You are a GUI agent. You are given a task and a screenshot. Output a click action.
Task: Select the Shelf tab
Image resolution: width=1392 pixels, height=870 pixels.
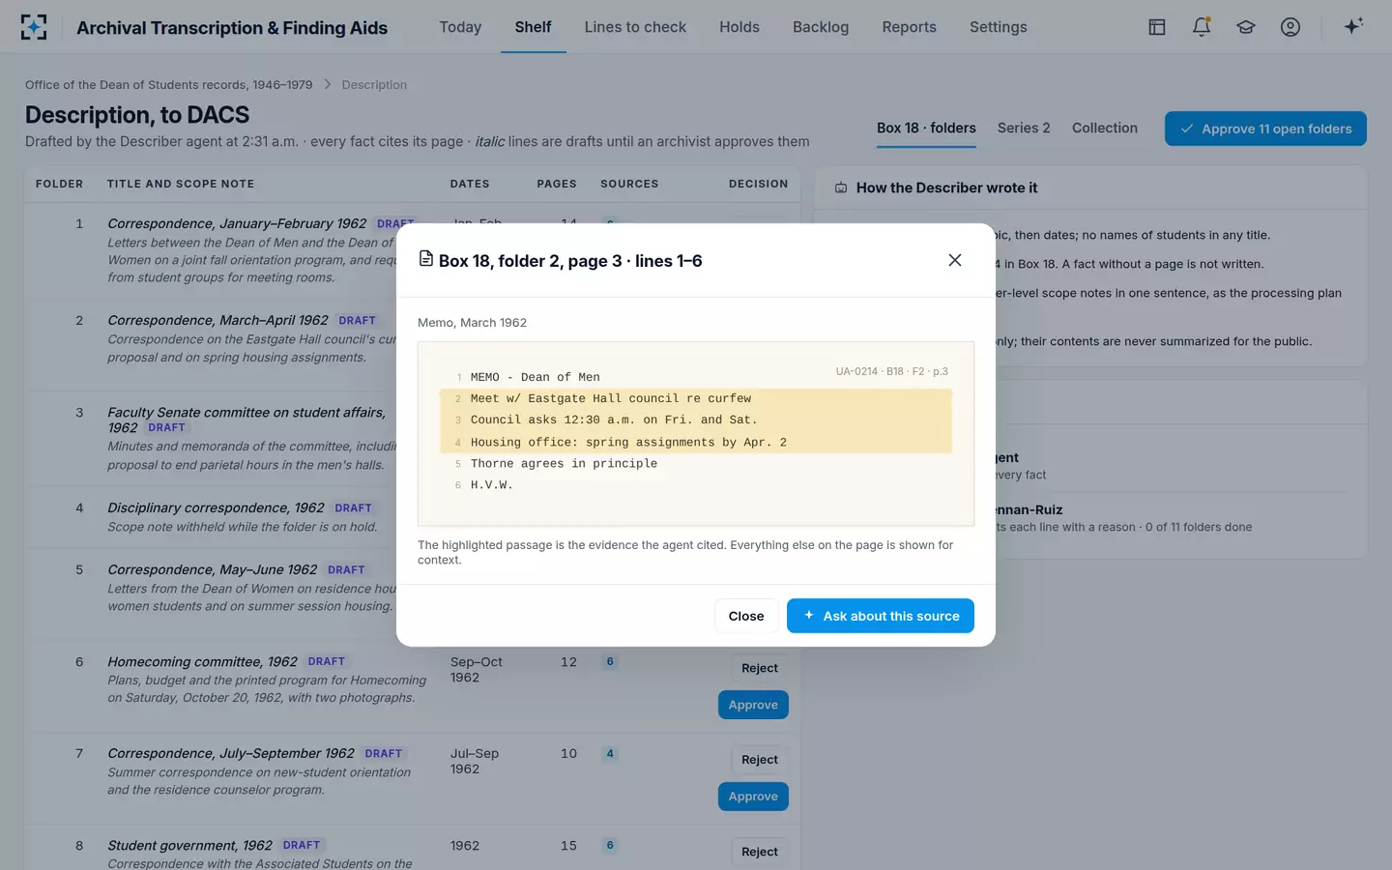(x=533, y=27)
